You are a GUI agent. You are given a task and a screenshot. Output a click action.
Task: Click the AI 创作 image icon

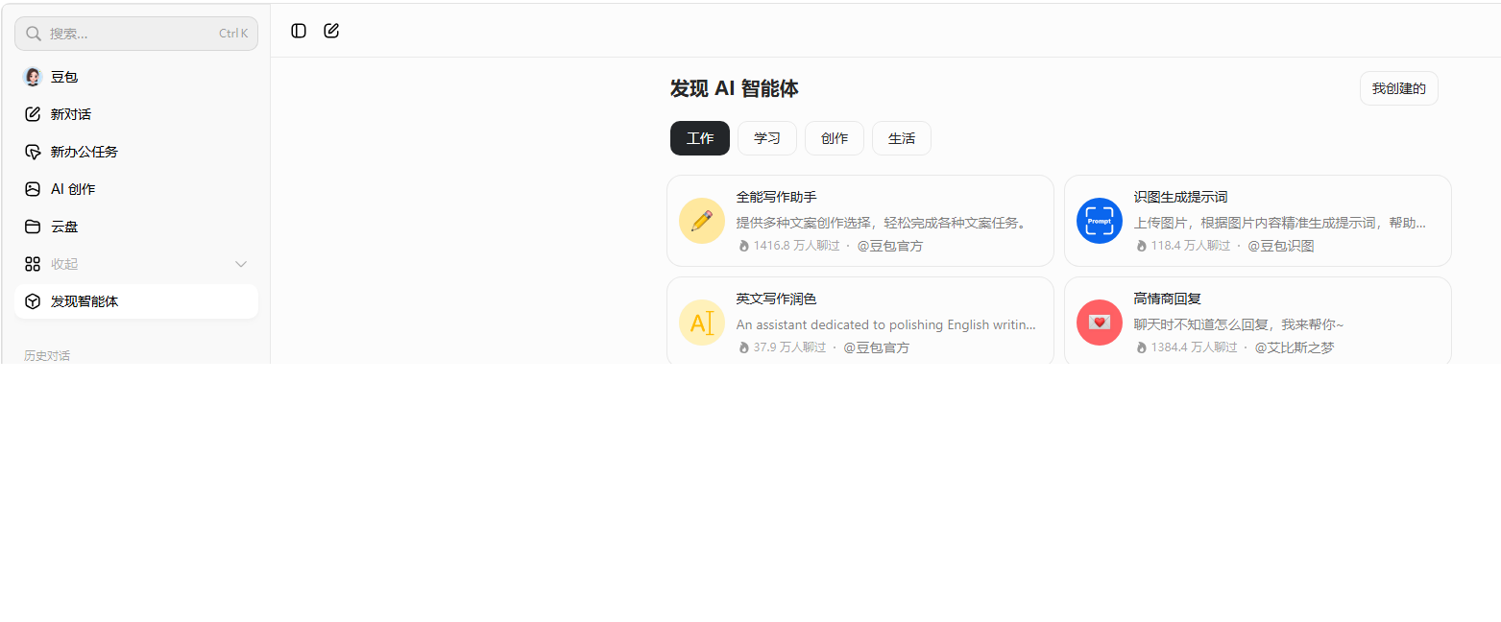coord(33,189)
